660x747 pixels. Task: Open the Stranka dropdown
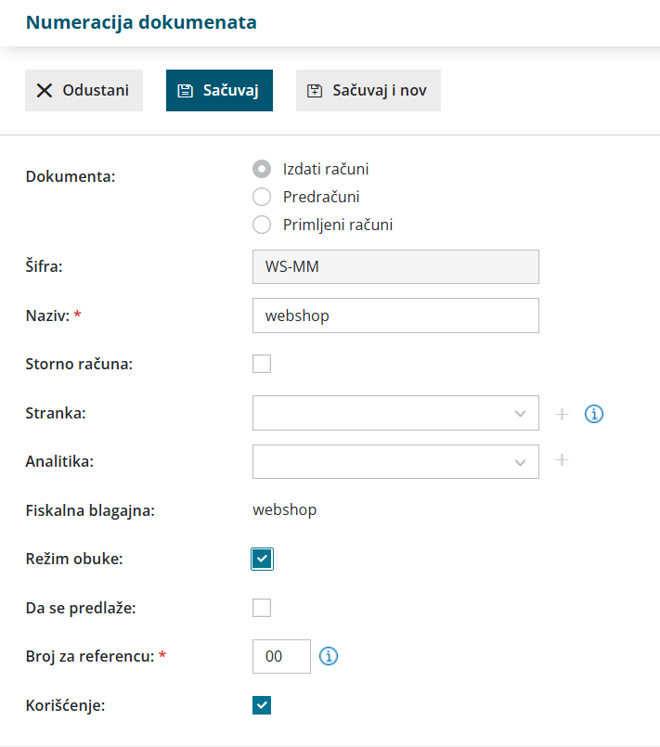395,413
